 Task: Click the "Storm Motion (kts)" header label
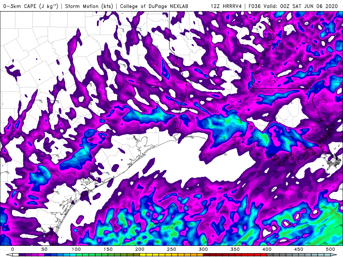coord(89,6)
